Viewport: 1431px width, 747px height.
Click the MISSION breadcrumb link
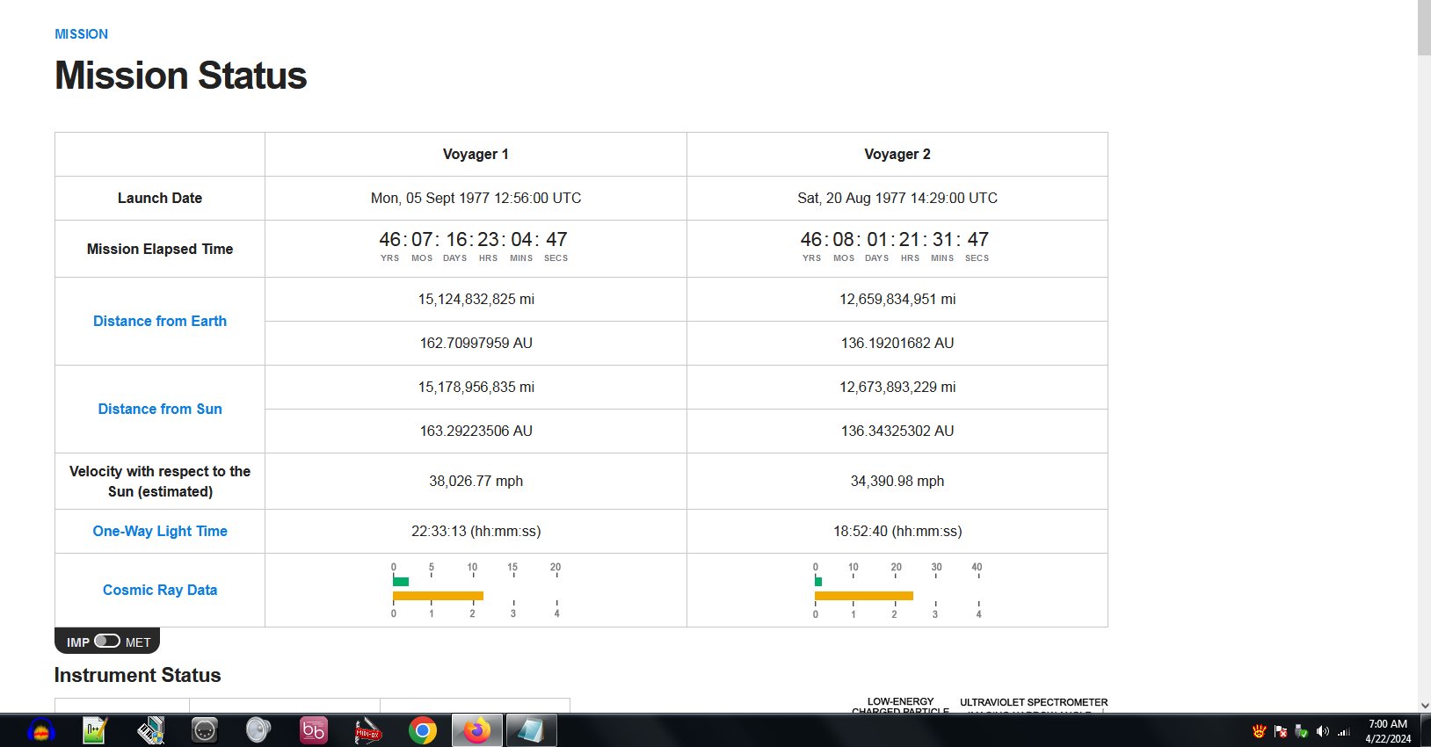[81, 34]
